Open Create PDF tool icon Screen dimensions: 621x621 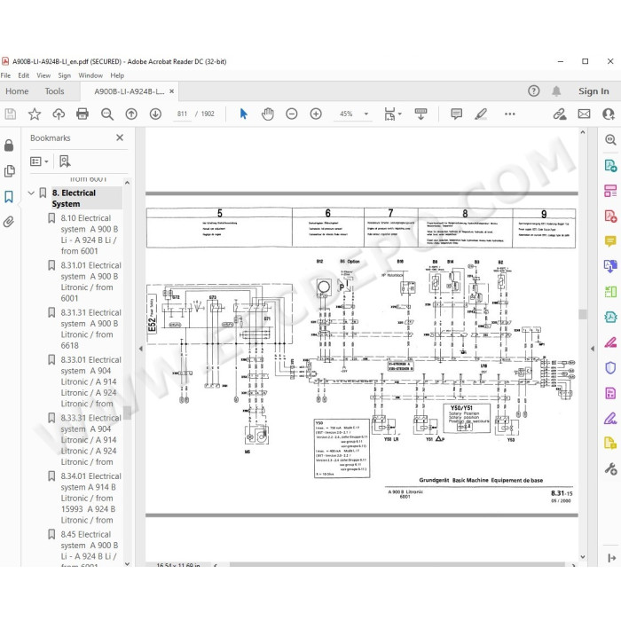(x=610, y=216)
